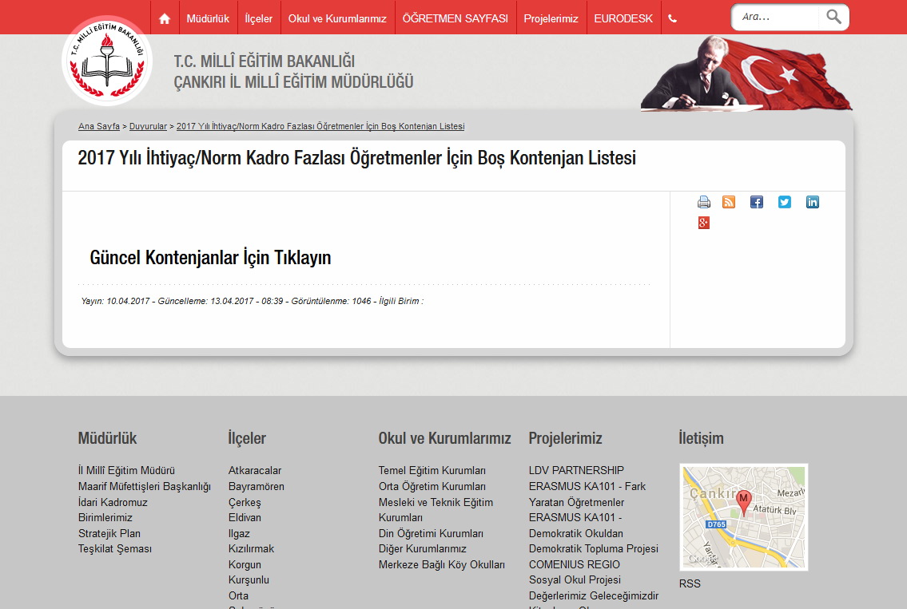Open the RSS feed icon
The image size is (907, 609).
click(x=729, y=202)
